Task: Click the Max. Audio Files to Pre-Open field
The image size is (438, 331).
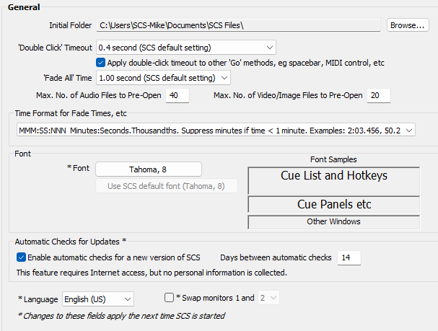Action: coord(178,95)
